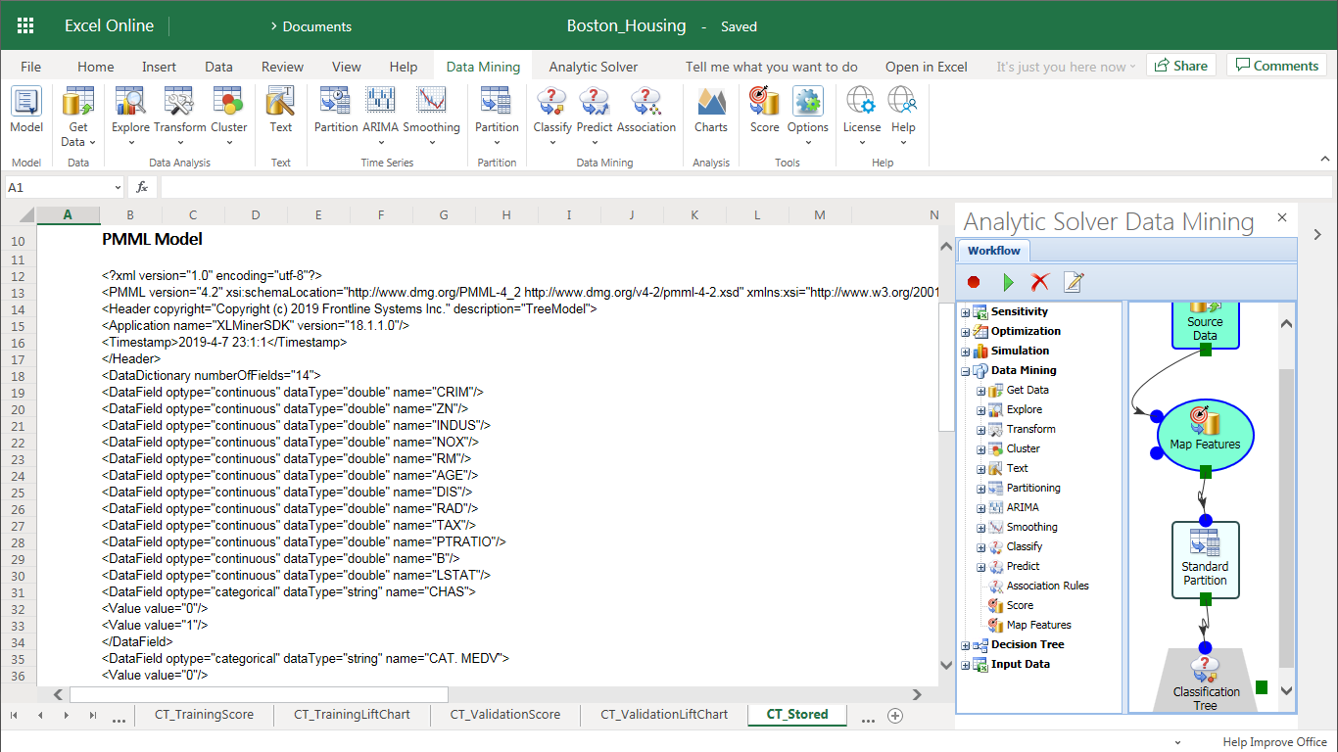This screenshot has height=752, width=1338.
Task: Click the red X delete workflow icon
Action: 1040,282
